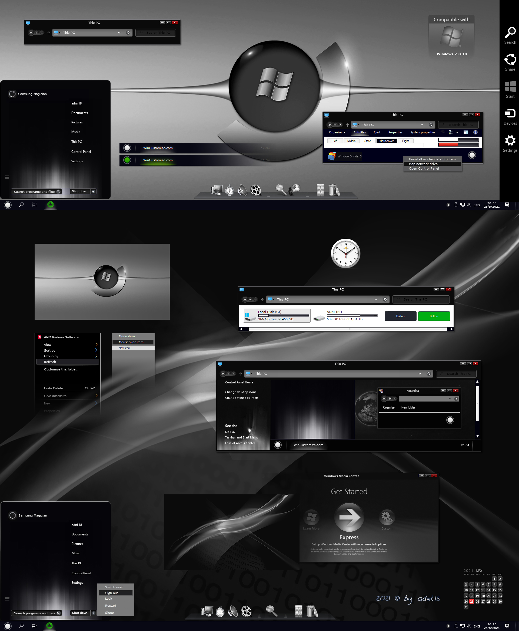Click New folder in the Agartha window
Screen dimensions: 519x631
408,407
